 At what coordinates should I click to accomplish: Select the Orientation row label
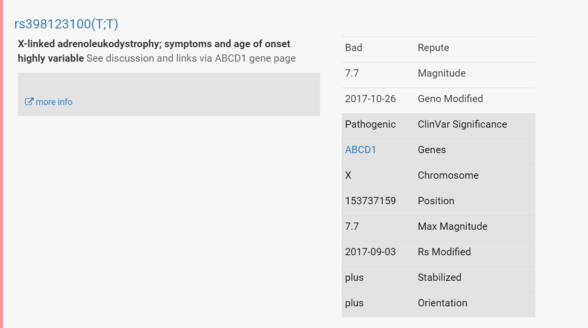point(442,303)
